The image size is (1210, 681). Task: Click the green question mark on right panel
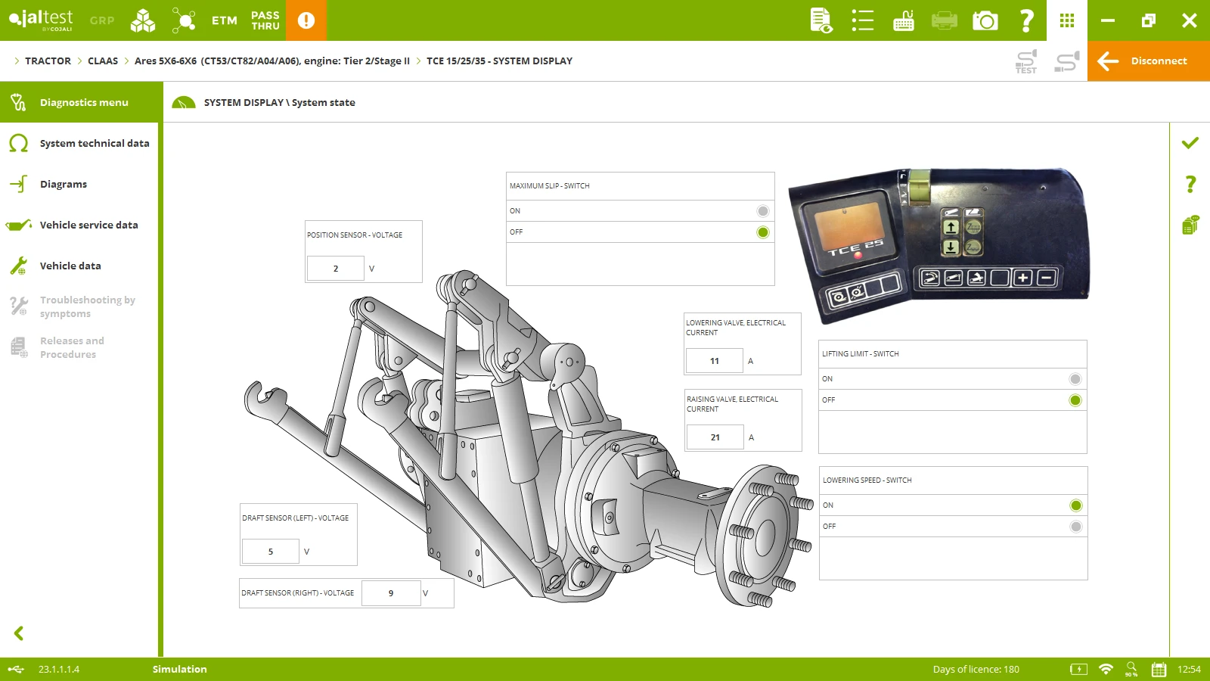click(x=1190, y=184)
